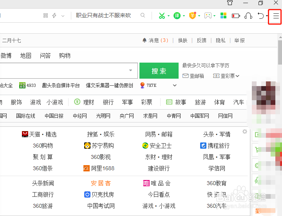Open the 4933 games site link
This screenshot has height=216, width=282.
[x=27, y=85]
